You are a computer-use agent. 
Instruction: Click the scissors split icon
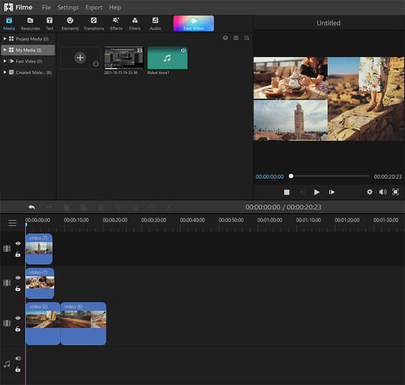(x=117, y=207)
